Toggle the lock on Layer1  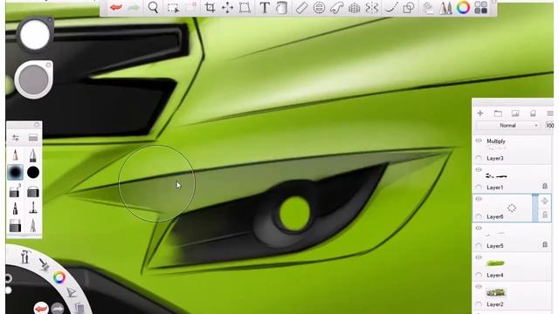pyautogui.click(x=545, y=186)
